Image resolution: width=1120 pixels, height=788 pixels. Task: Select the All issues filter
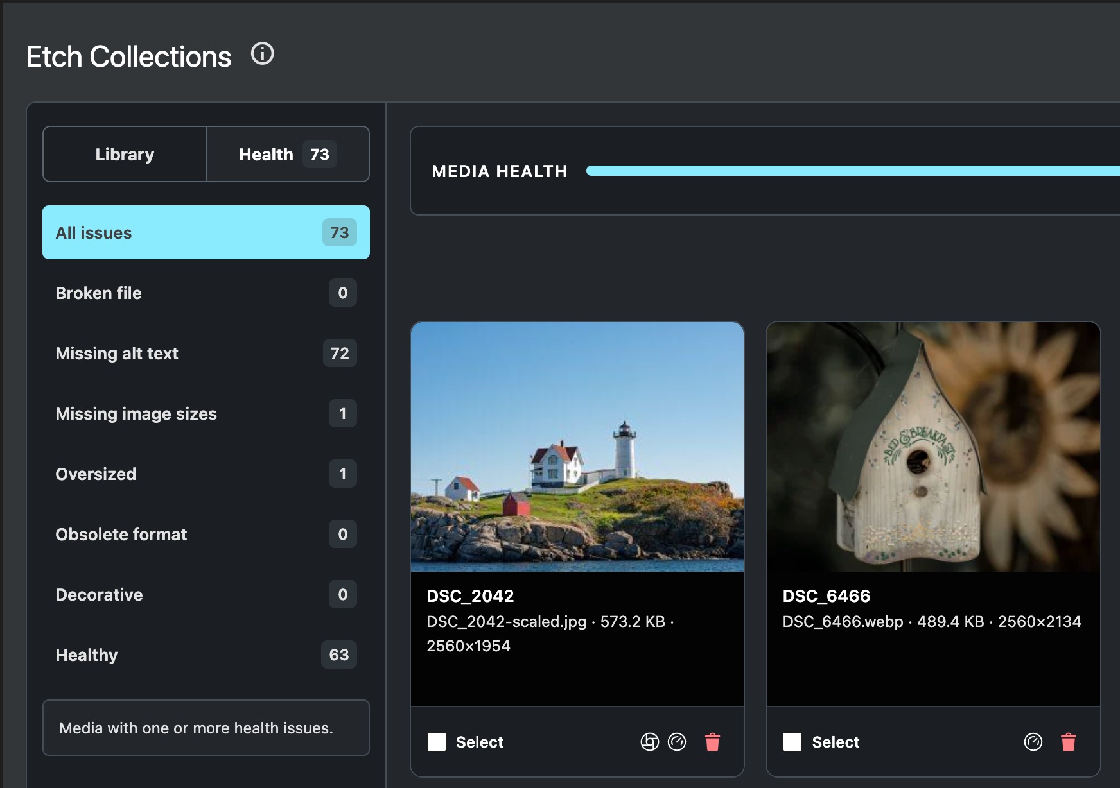[x=206, y=232]
